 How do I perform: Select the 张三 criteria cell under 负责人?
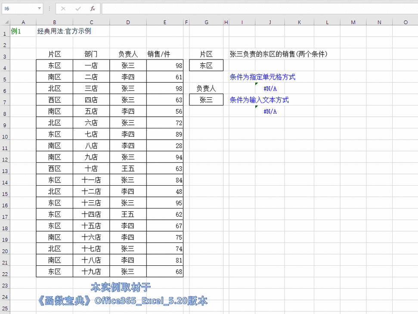(x=206, y=99)
